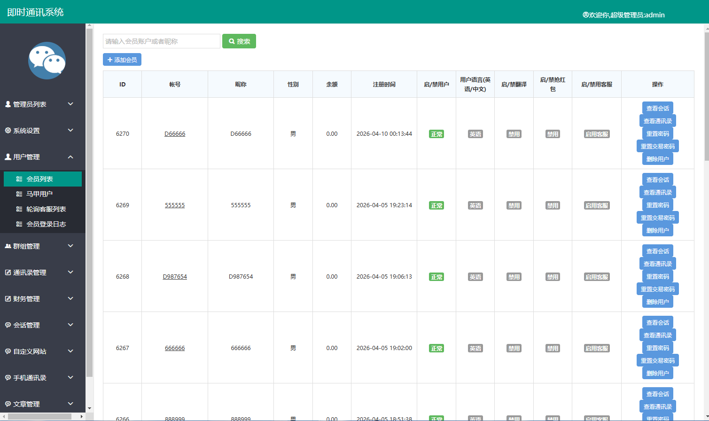The height and width of the screenshot is (421, 709).
Task: Open account link 666666
Action: [x=175, y=348]
